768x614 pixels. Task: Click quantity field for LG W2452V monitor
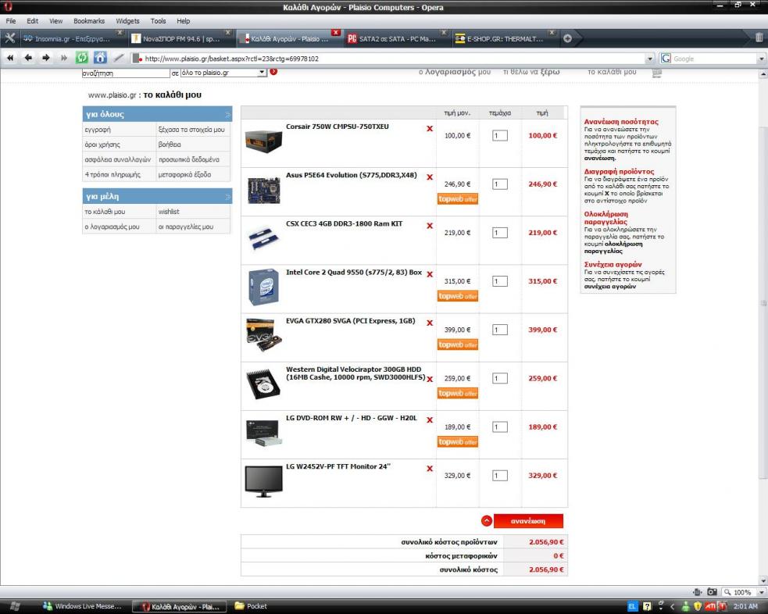pos(499,476)
